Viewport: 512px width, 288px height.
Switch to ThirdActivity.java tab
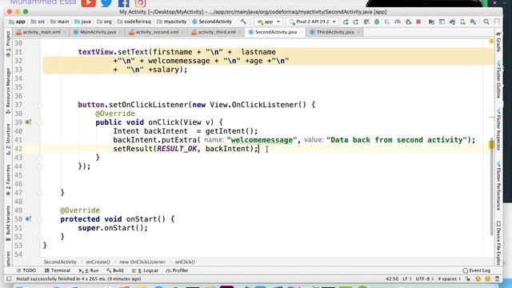tap(335, 32)
